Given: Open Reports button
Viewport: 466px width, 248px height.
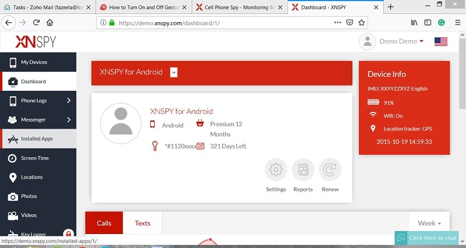Looking at the screenshot, I should point(303,169).
